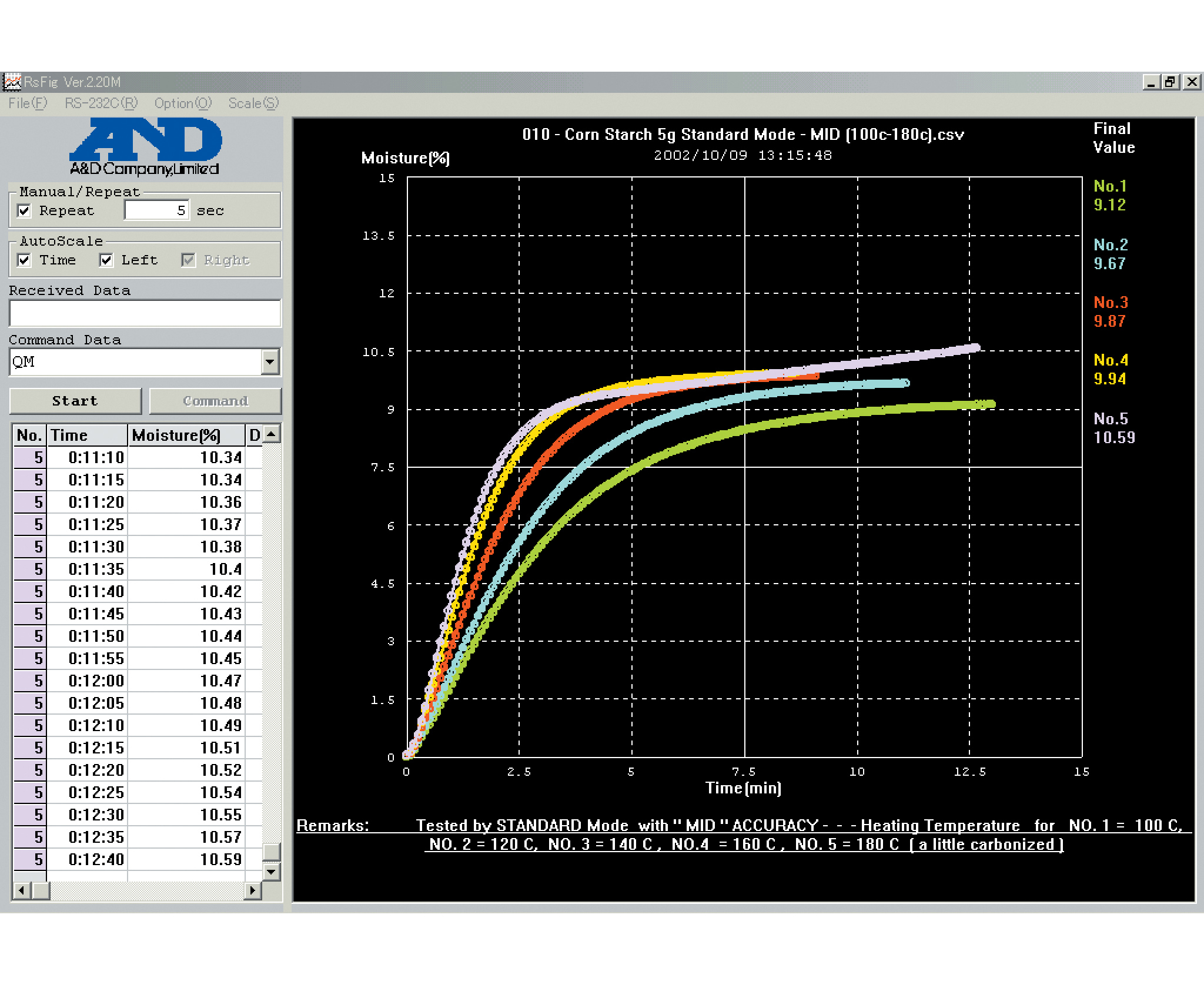1204x985 pixels.
Task: Open the RS-232C menu
Action: click(101, 103)
